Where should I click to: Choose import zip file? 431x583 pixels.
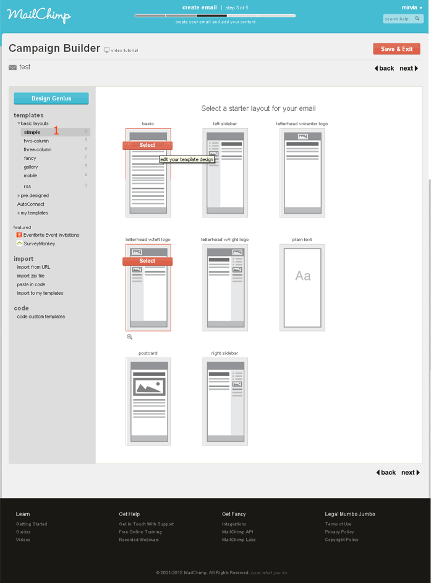point(30,276)
